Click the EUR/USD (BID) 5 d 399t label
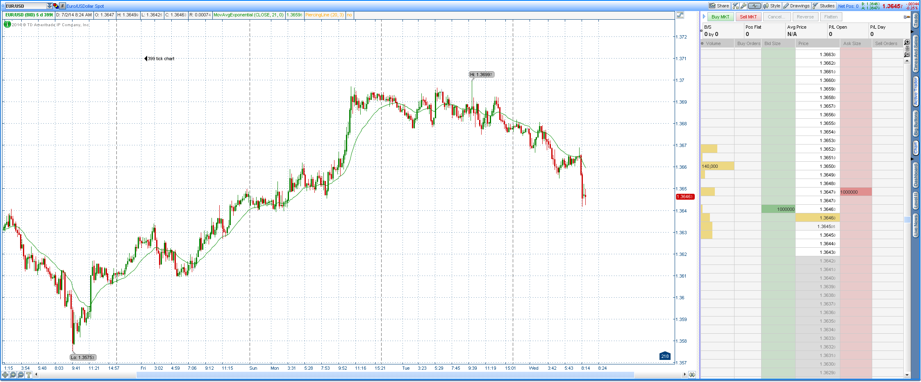 (29, 15)
